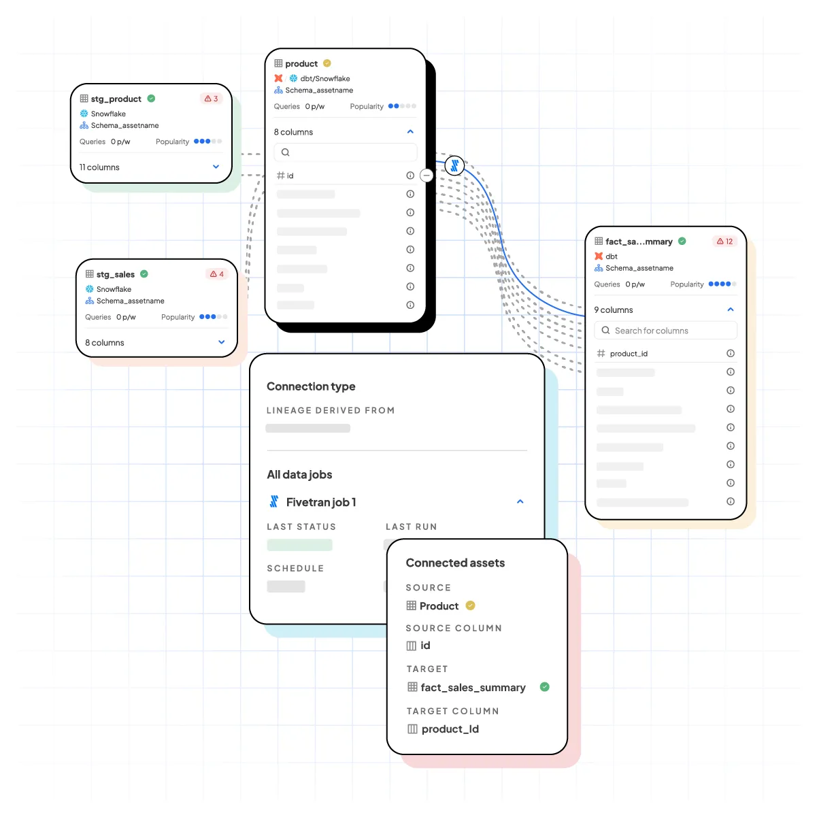This screenshot has height=817, width=817.
Task: Click the table grid icon next to Product source
Action: pyautogui.click(x=412, y=605)
